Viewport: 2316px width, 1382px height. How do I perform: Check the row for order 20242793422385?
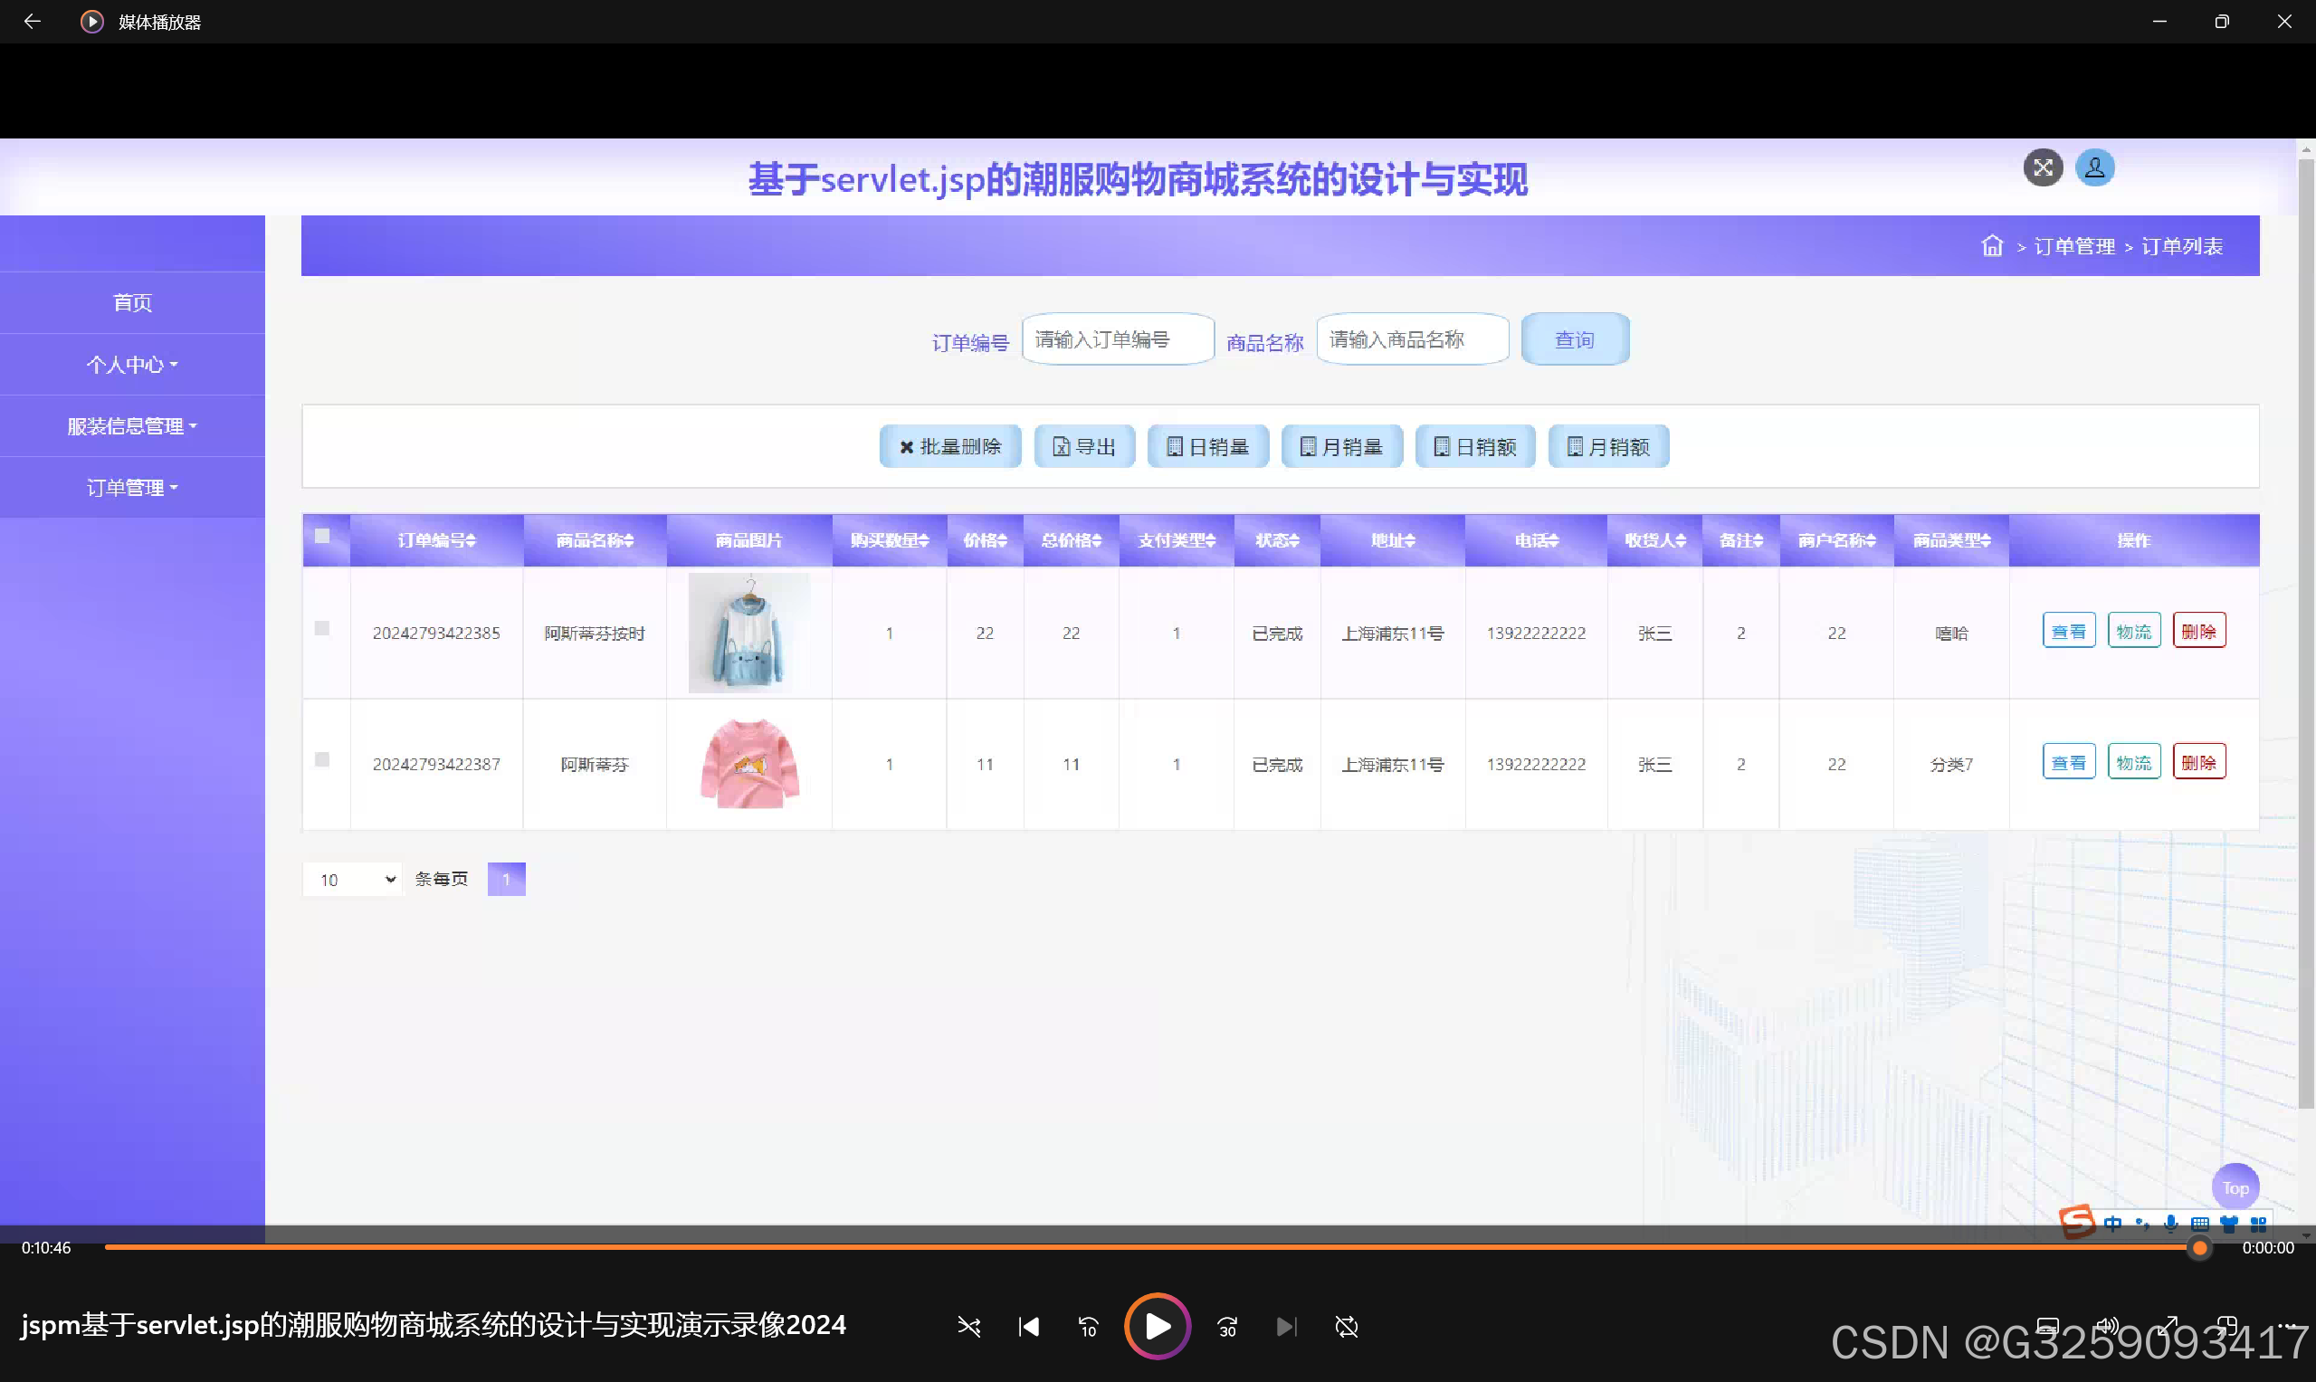coord(322,629)
